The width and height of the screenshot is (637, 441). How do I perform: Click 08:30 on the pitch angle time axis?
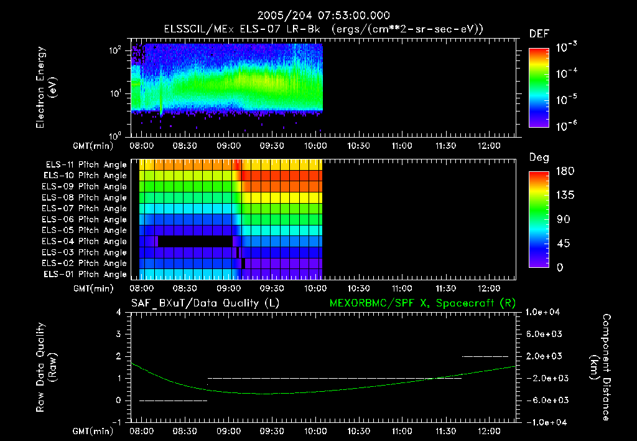tap(185, 288)
